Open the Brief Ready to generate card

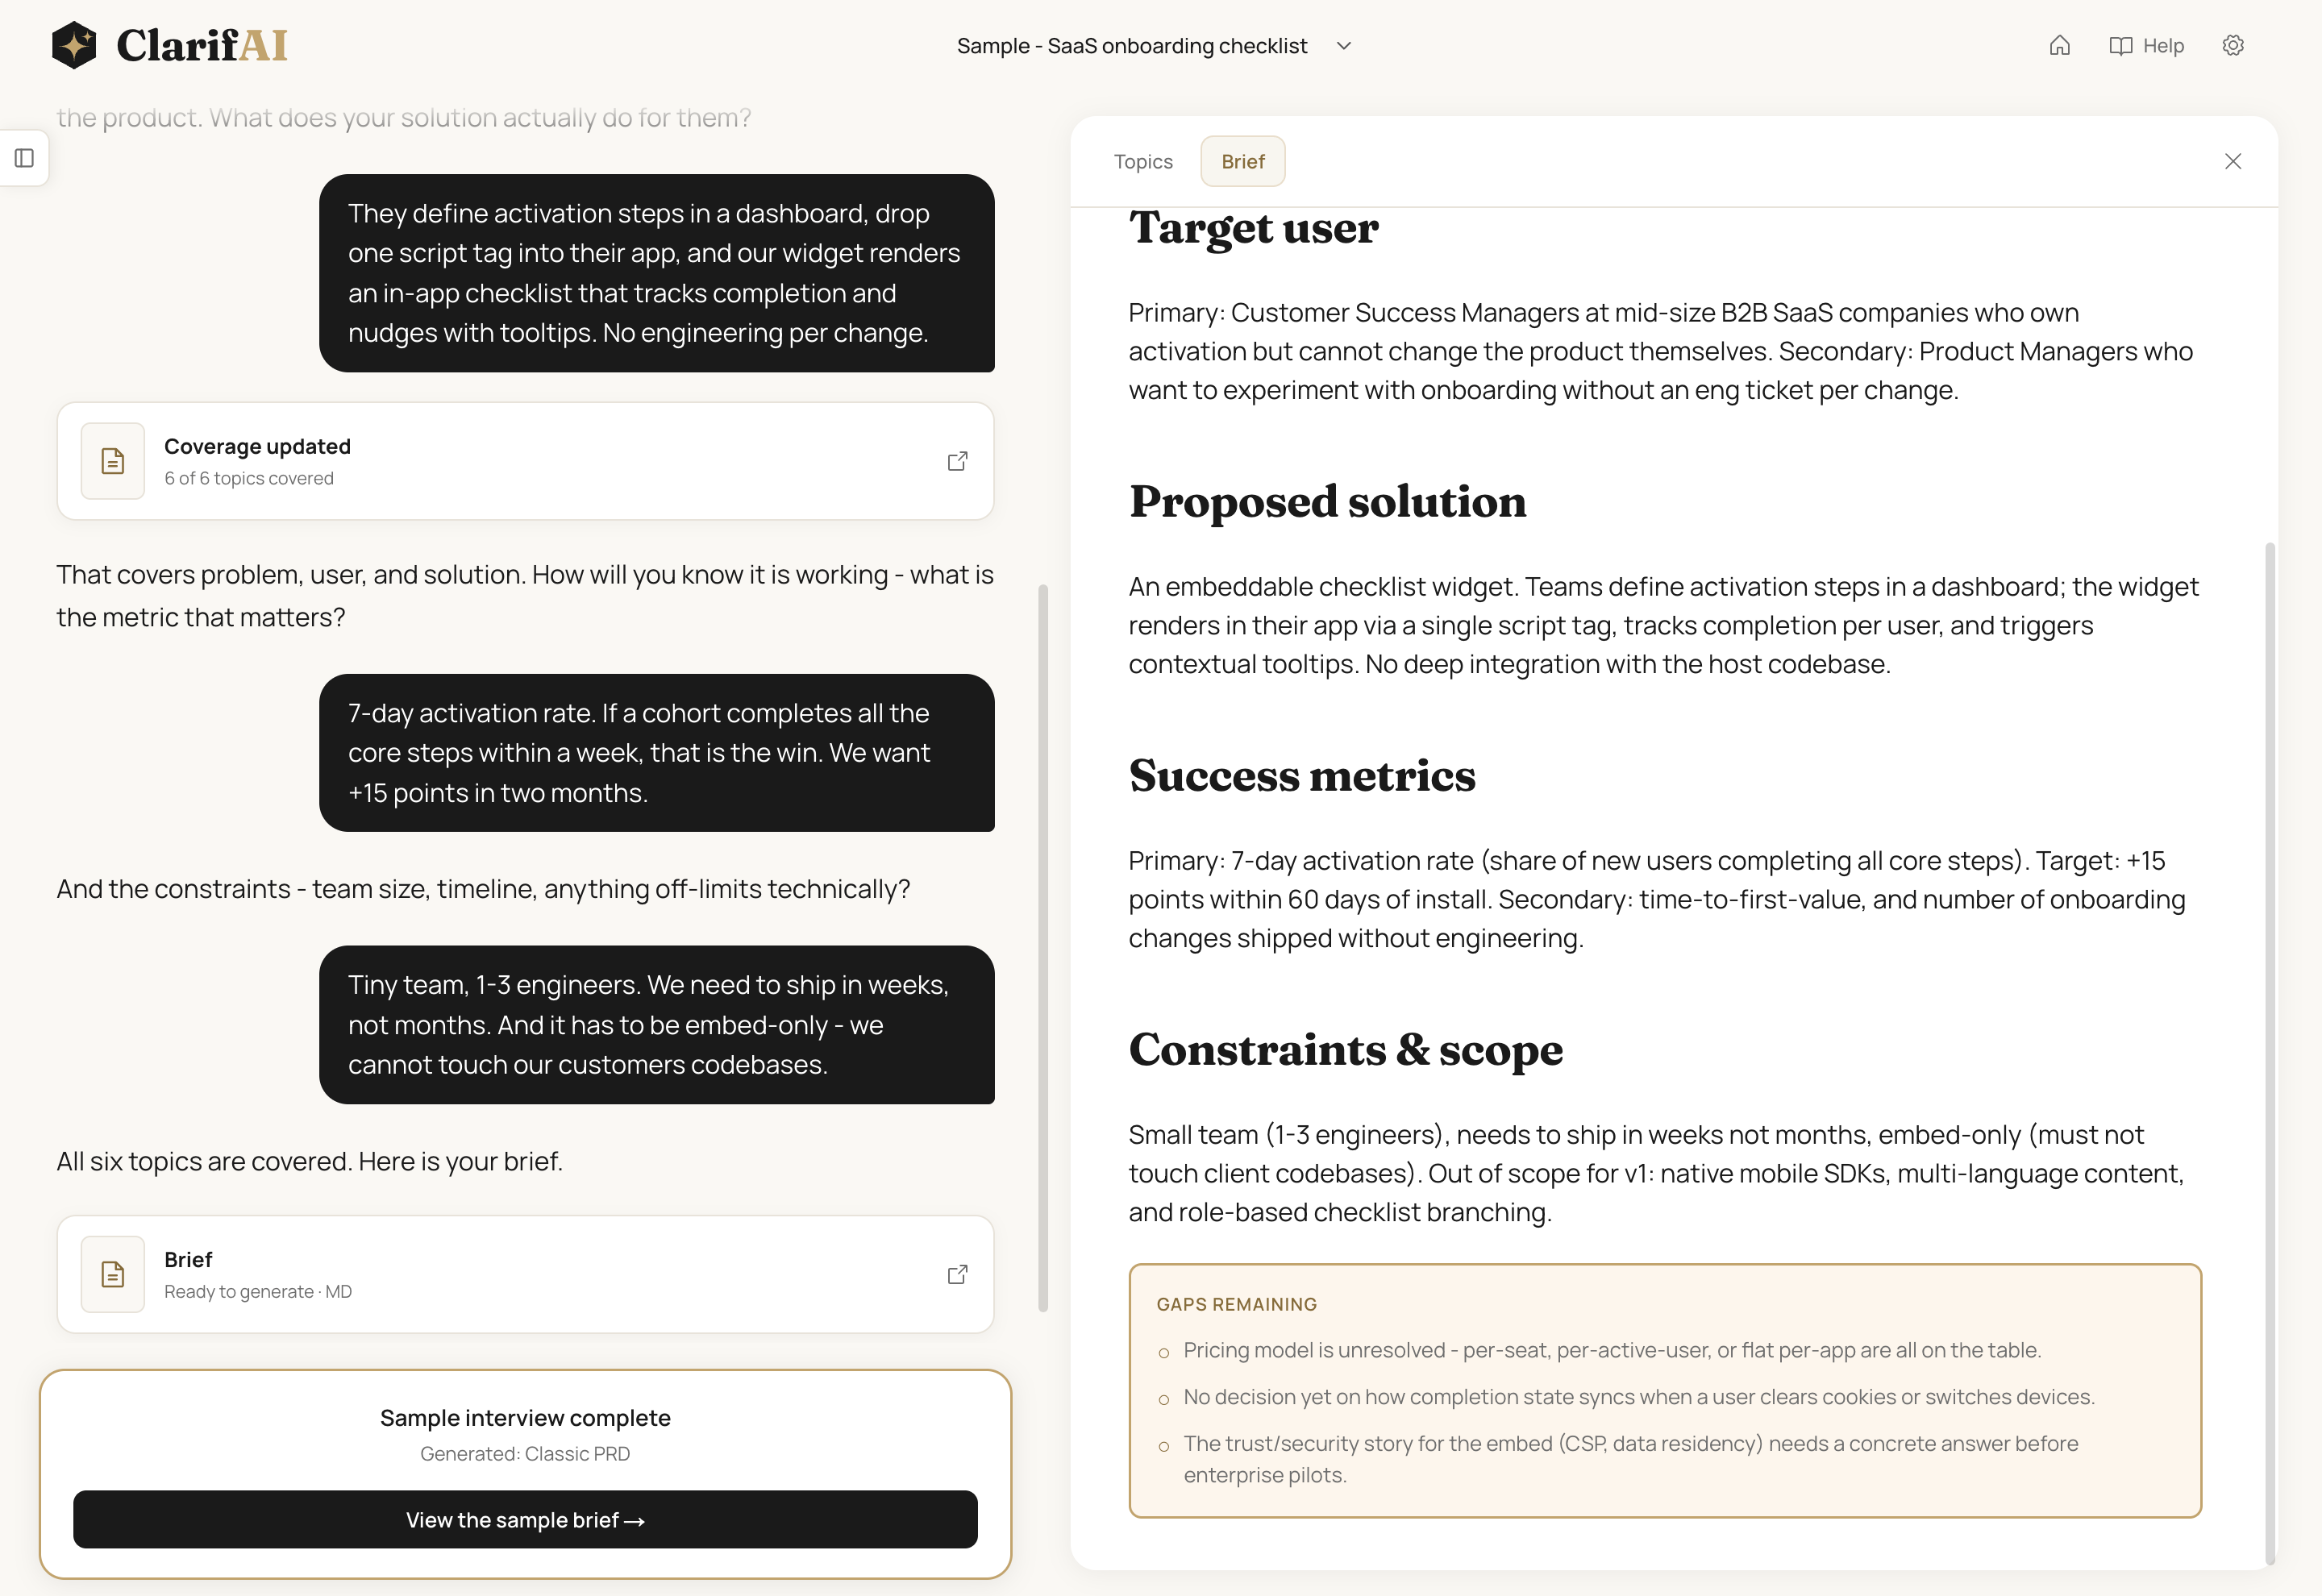525,1274
